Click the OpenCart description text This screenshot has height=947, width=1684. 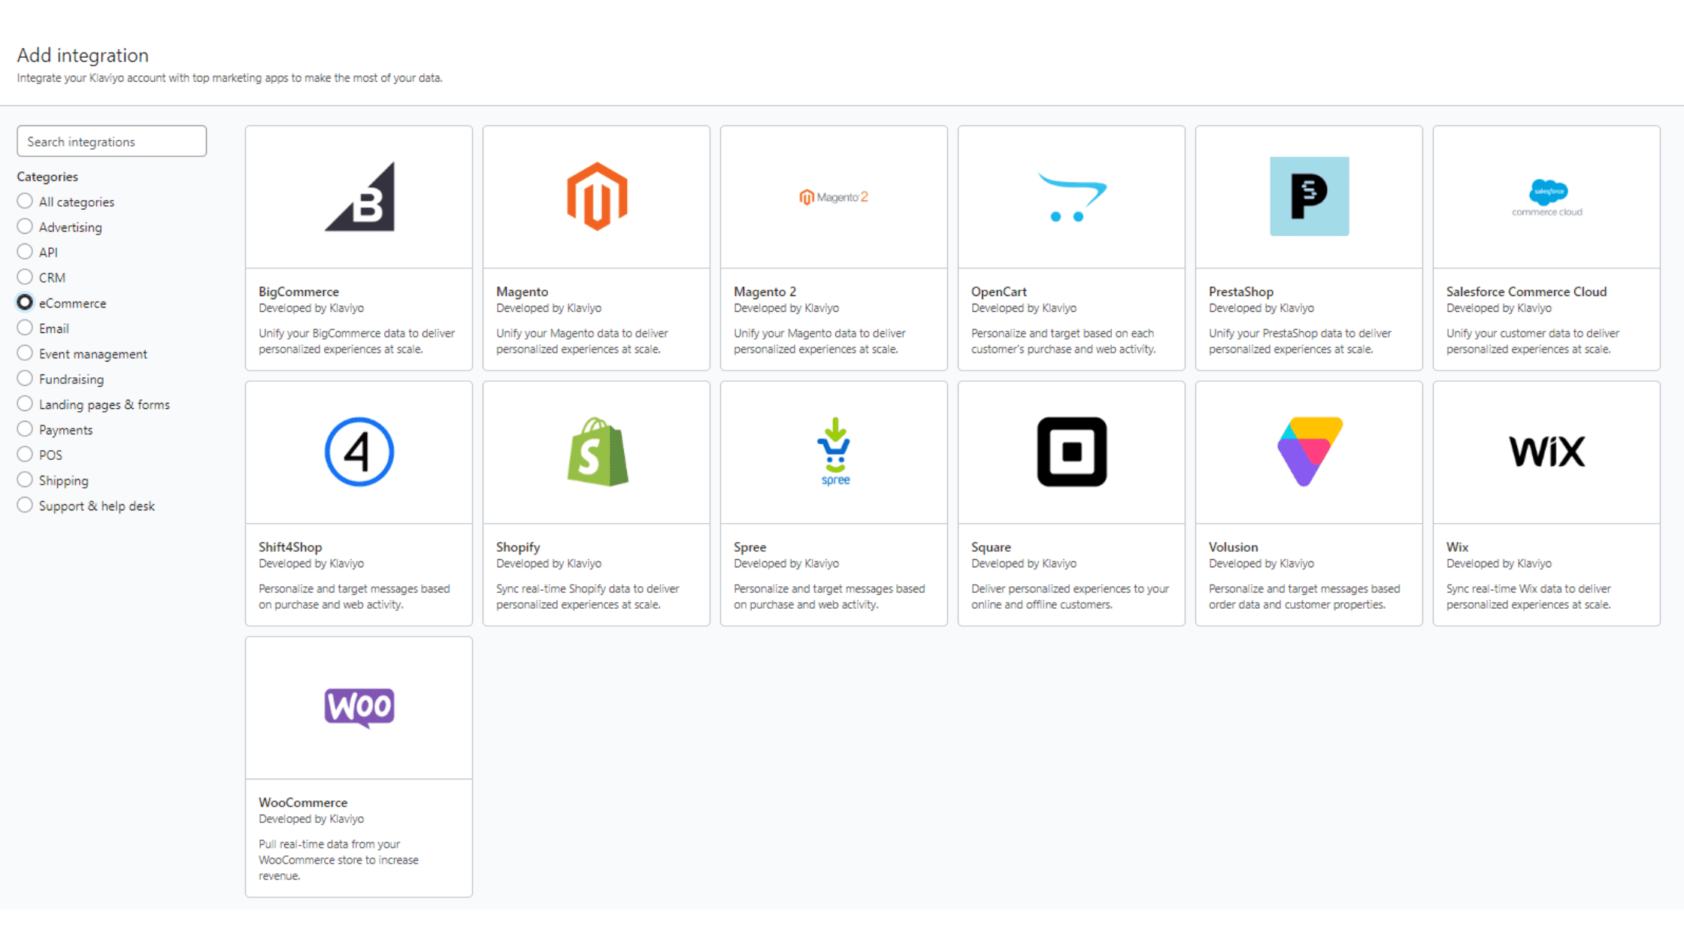click(x=1064, y=341)
